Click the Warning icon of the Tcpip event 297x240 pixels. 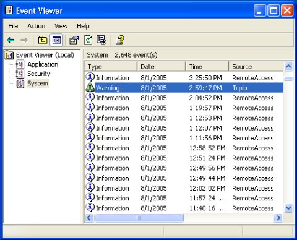[x=90, y=87]
